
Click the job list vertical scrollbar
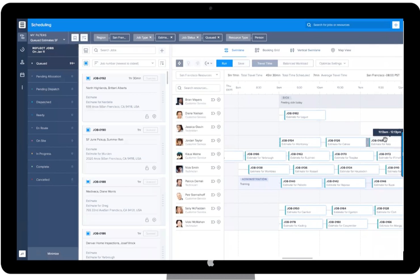(x=167, y=78)
